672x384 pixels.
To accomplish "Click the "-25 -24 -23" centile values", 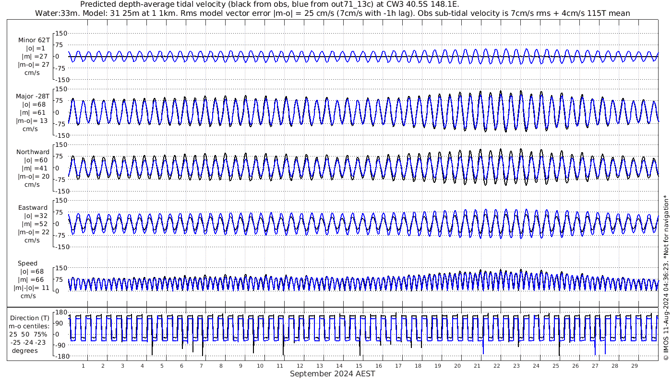I will (28, 342).
